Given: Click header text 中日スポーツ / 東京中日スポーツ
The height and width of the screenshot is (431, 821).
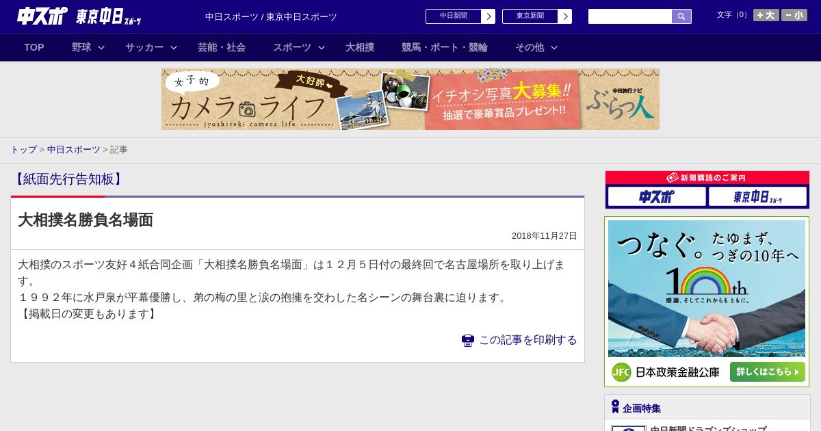Looking at the screenshot, I should pyautogui.click(x=271, y=16).
